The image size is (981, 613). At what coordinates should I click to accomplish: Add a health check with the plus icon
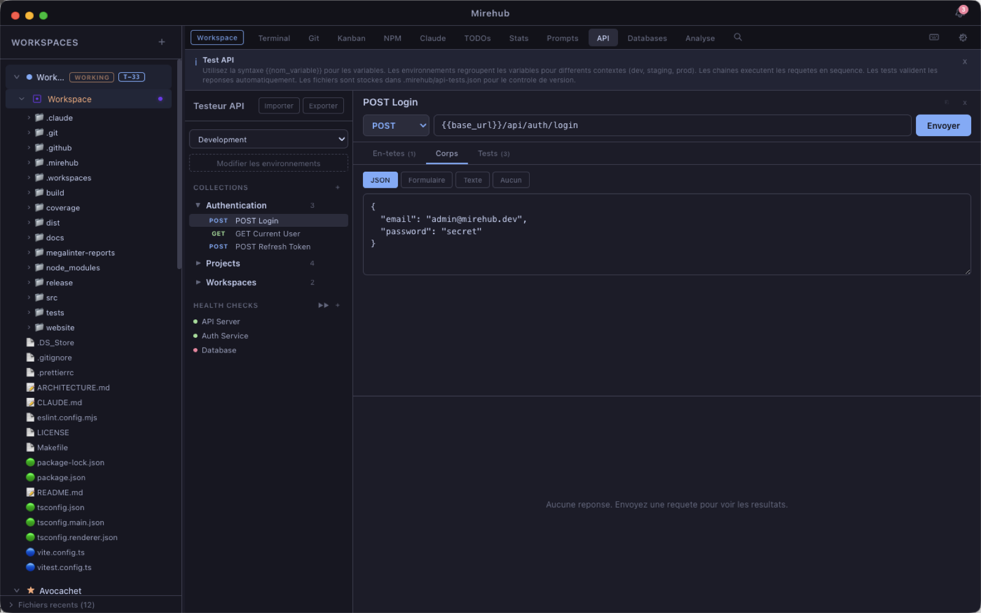coord(338,305)
